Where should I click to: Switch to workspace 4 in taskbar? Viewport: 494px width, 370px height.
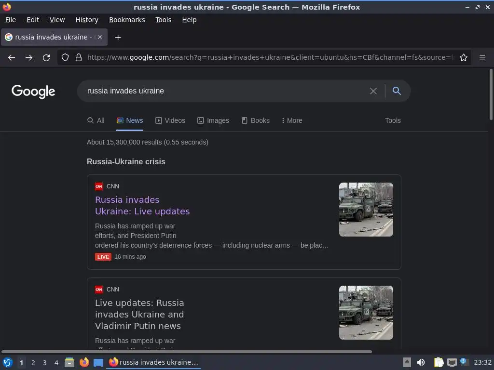[56, 363]
